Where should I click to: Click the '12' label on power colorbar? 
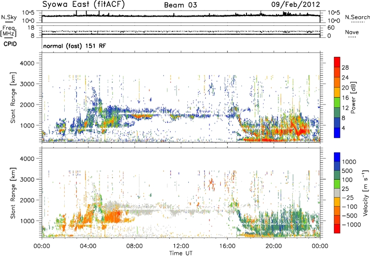point(345,108)
